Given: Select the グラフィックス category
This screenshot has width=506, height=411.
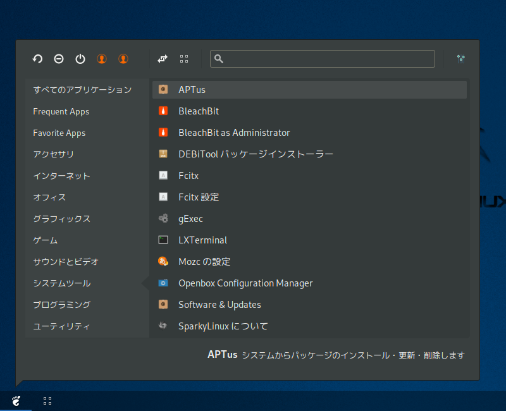Looking at the screenshot, I should [x=61, y=219].
